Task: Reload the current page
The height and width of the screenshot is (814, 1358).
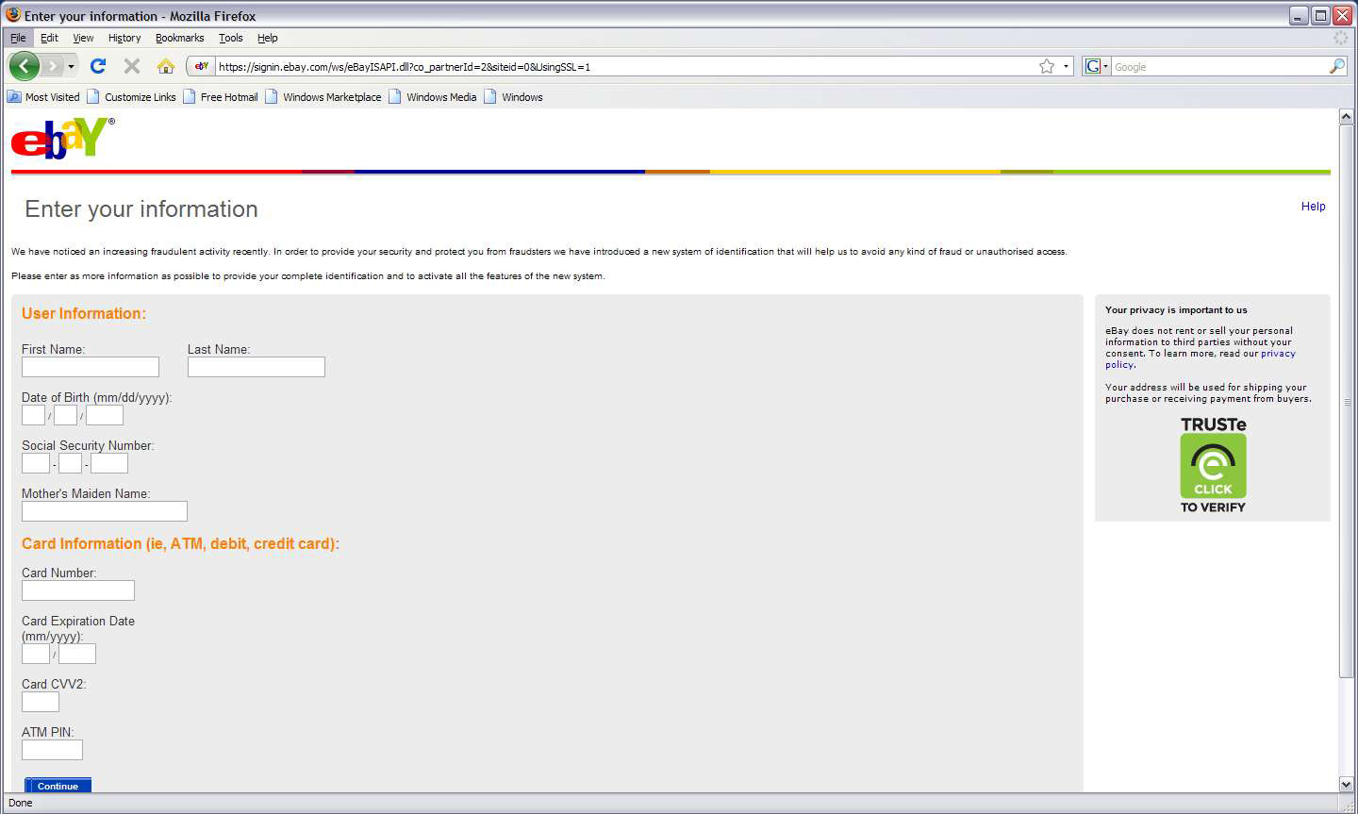Action: 98,66
